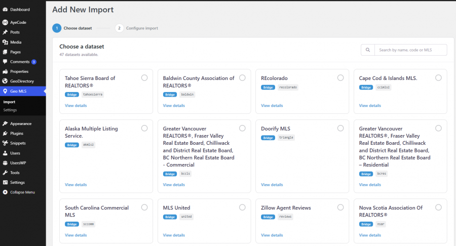Click the Appearance brush icon

coord(5,124)
